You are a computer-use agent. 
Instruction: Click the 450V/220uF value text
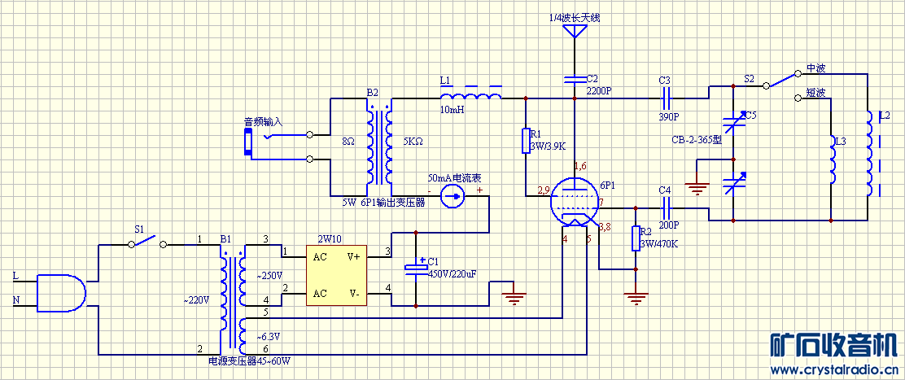[451, 274]
